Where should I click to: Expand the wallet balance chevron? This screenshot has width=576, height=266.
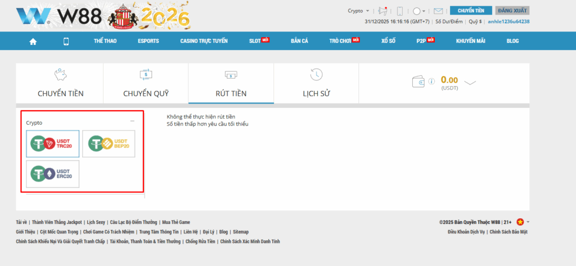point(470,83)
